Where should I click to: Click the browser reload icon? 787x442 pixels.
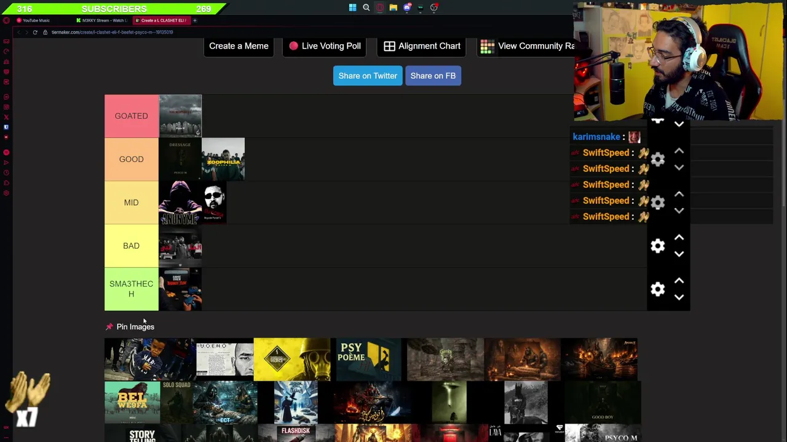click(x=35, y=32)
